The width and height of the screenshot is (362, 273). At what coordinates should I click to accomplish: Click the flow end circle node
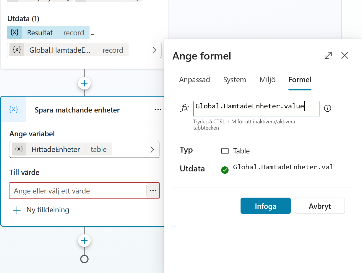pyautogui.click(x=85, y=259)
